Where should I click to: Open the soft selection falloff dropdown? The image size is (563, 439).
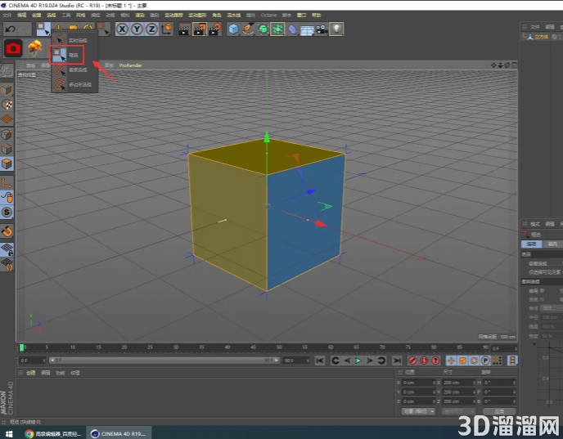click(x=552, y=308)
